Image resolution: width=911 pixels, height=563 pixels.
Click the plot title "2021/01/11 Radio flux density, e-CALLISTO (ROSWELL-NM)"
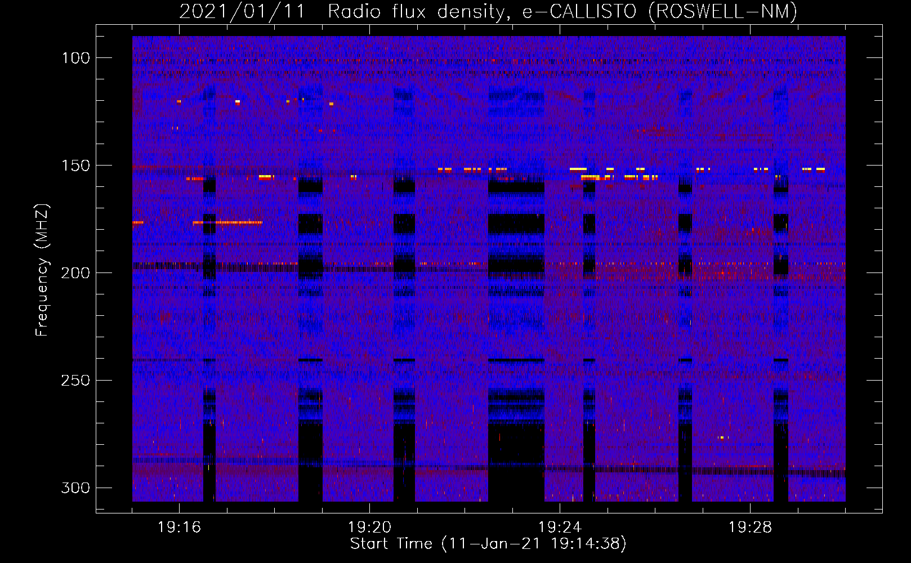click(x=488, y=11)
